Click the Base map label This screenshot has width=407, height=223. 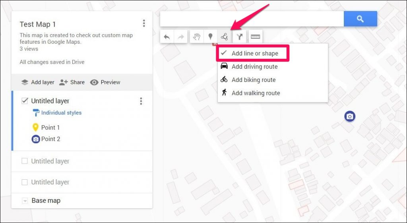[x=46, y=201]
